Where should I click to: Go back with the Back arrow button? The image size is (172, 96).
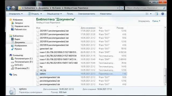8,8
